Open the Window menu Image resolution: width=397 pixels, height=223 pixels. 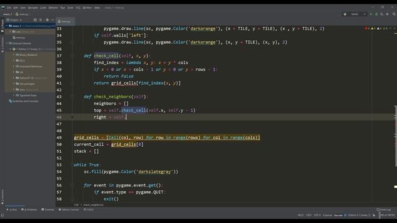87,7
